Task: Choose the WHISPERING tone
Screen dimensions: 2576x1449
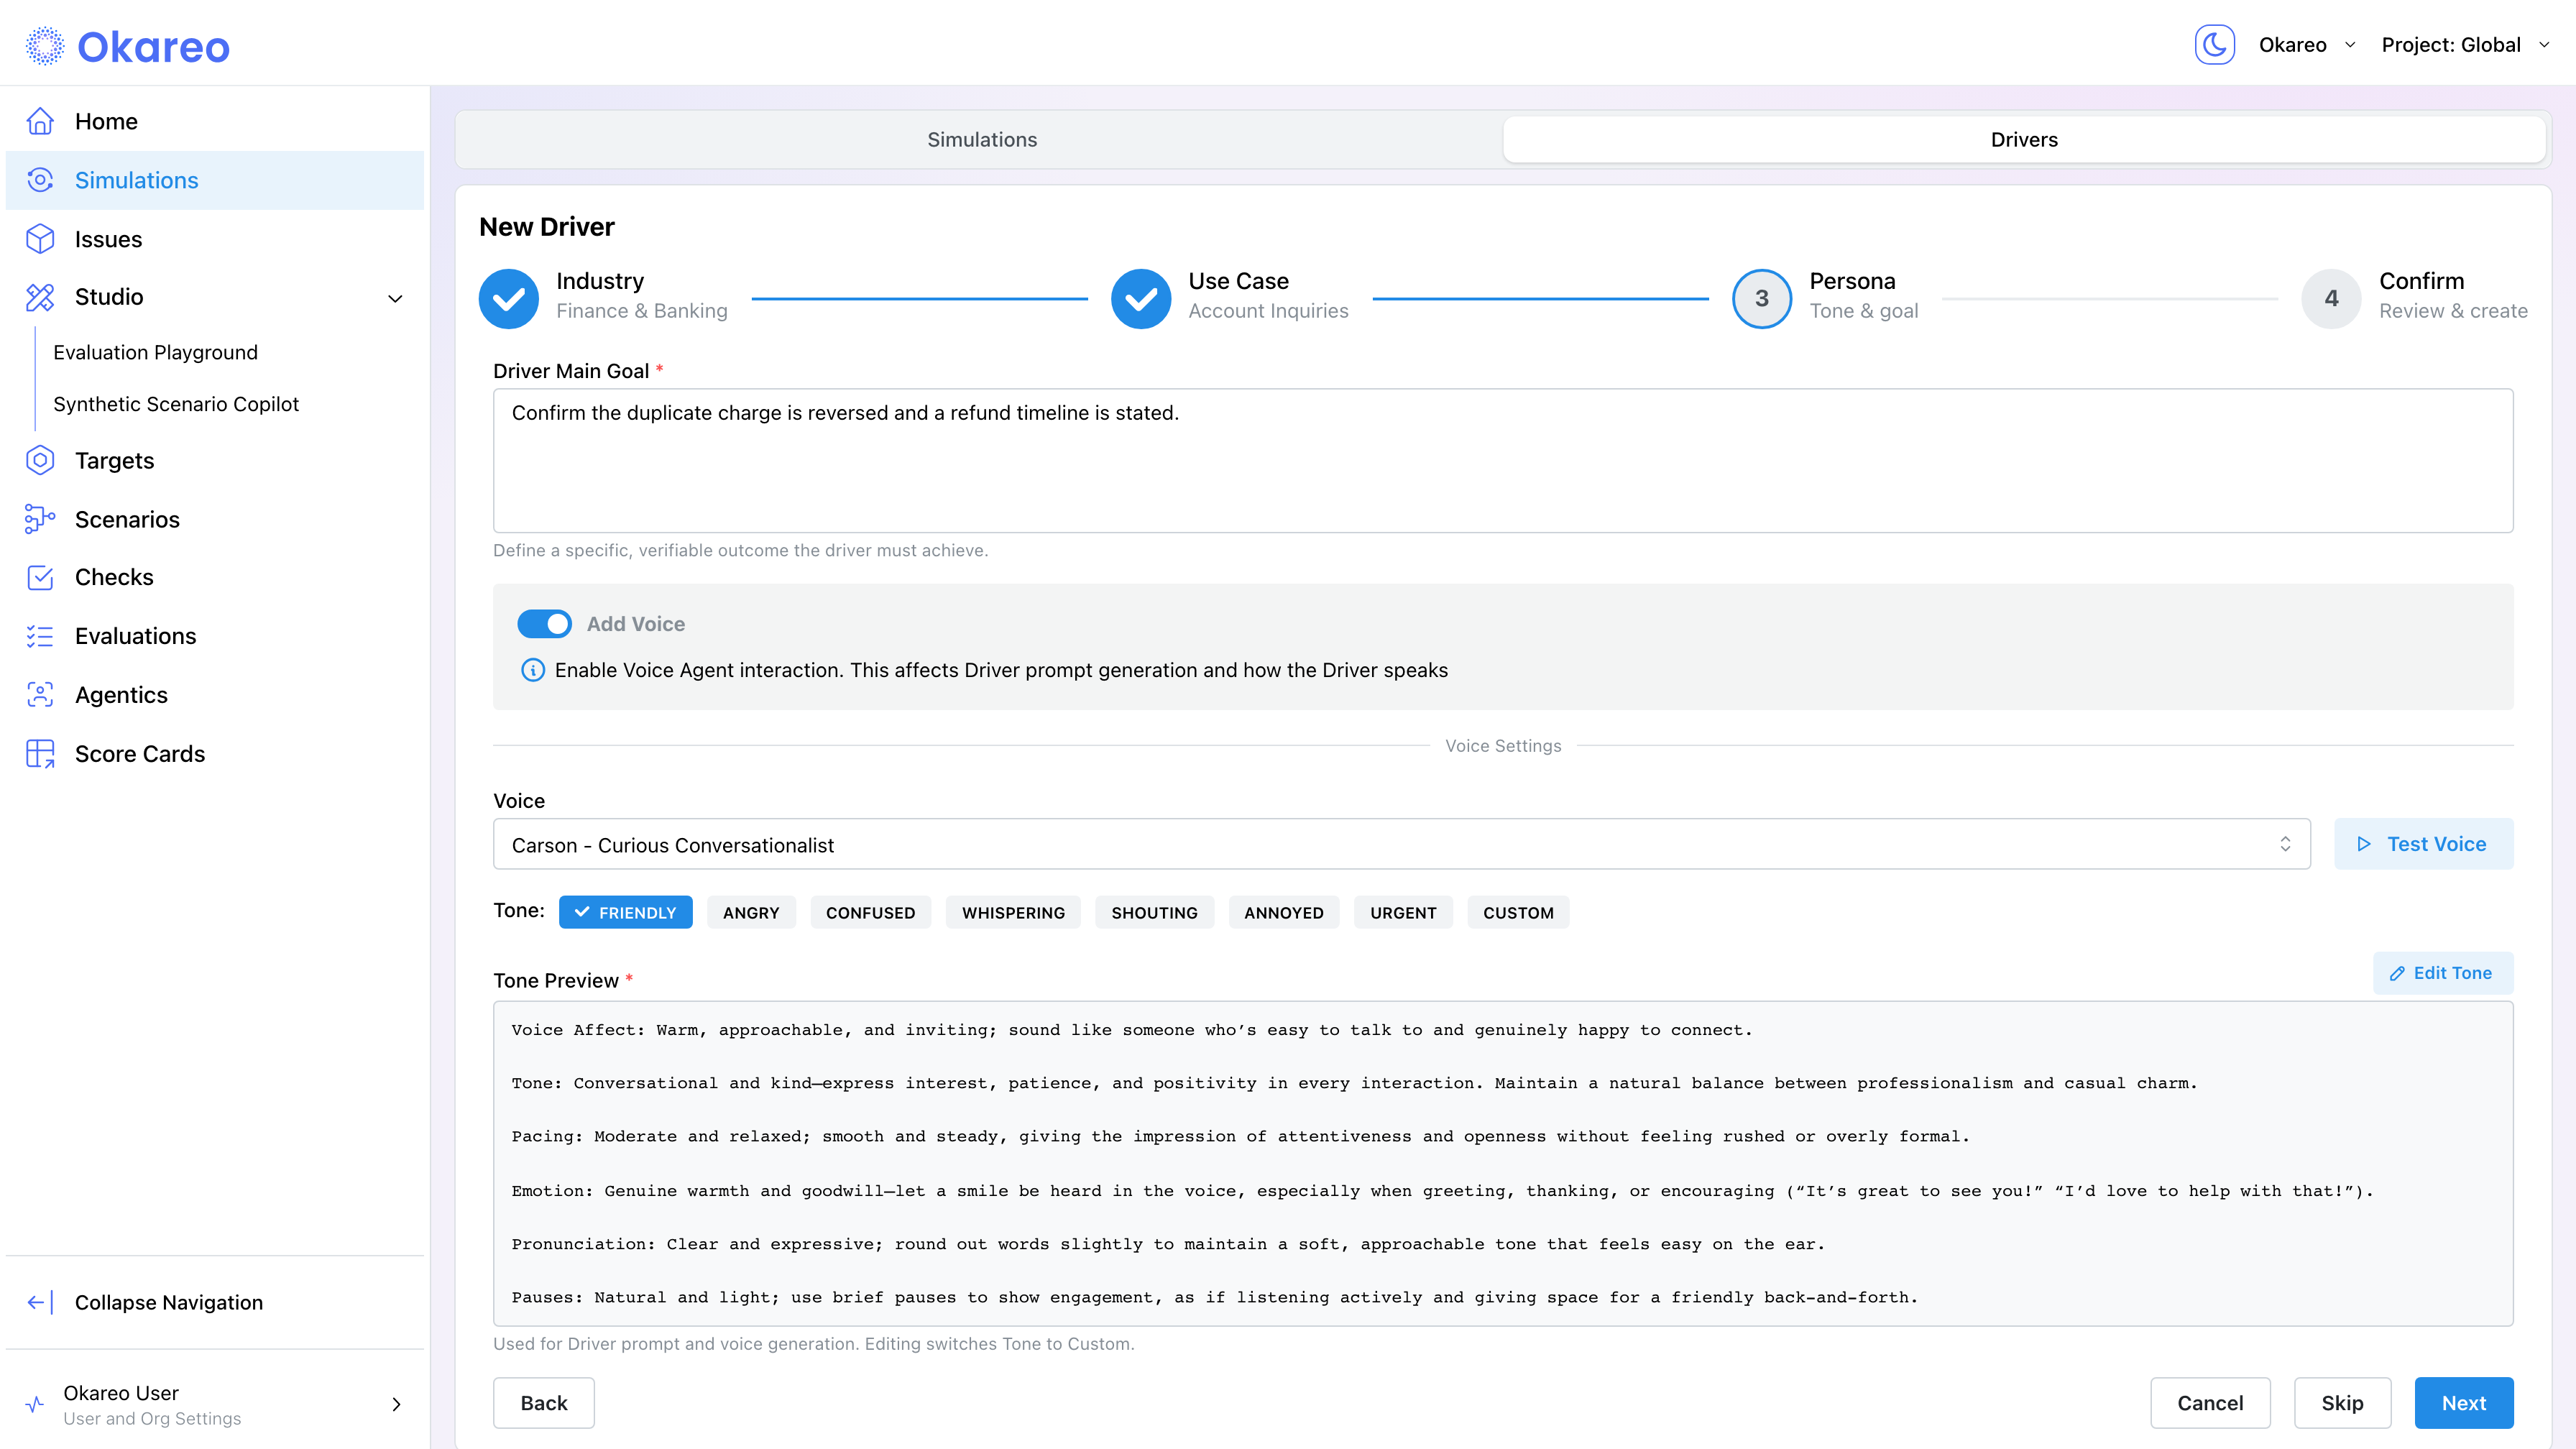Action: click(1013, 912)
